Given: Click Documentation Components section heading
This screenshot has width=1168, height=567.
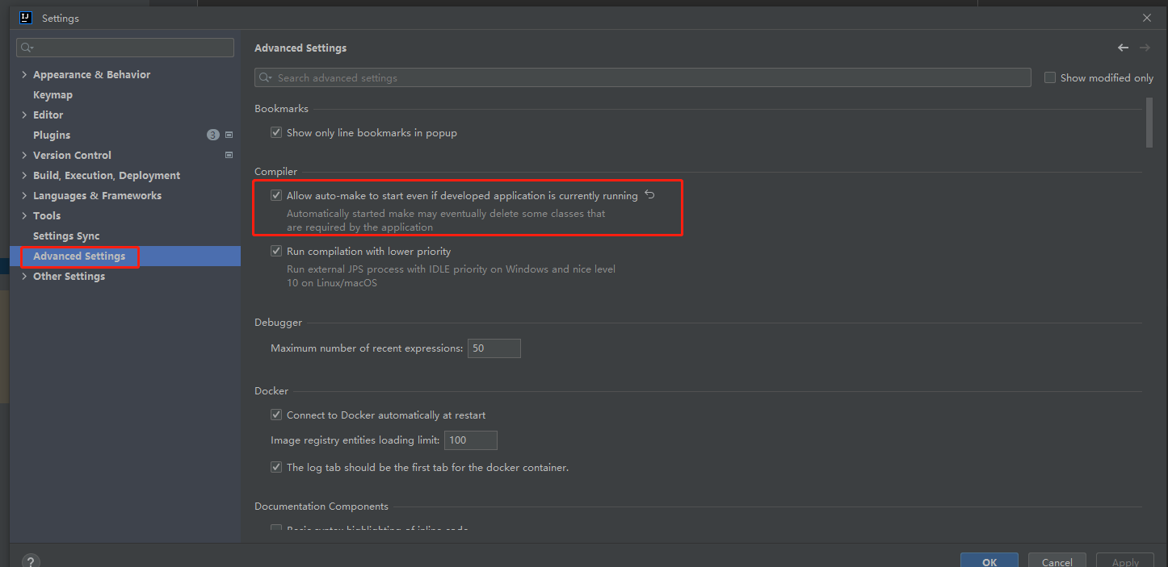Looking at the screenshot, I should (321, 507).
